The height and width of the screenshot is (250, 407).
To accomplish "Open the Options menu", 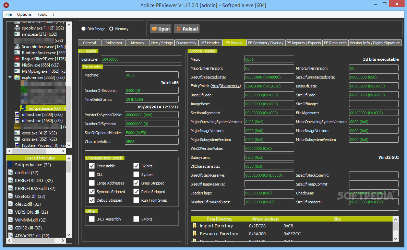I will pos(24,14).
